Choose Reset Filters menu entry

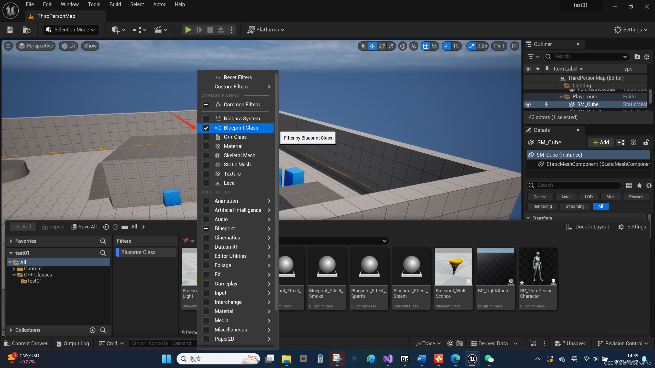pos(237,77)
